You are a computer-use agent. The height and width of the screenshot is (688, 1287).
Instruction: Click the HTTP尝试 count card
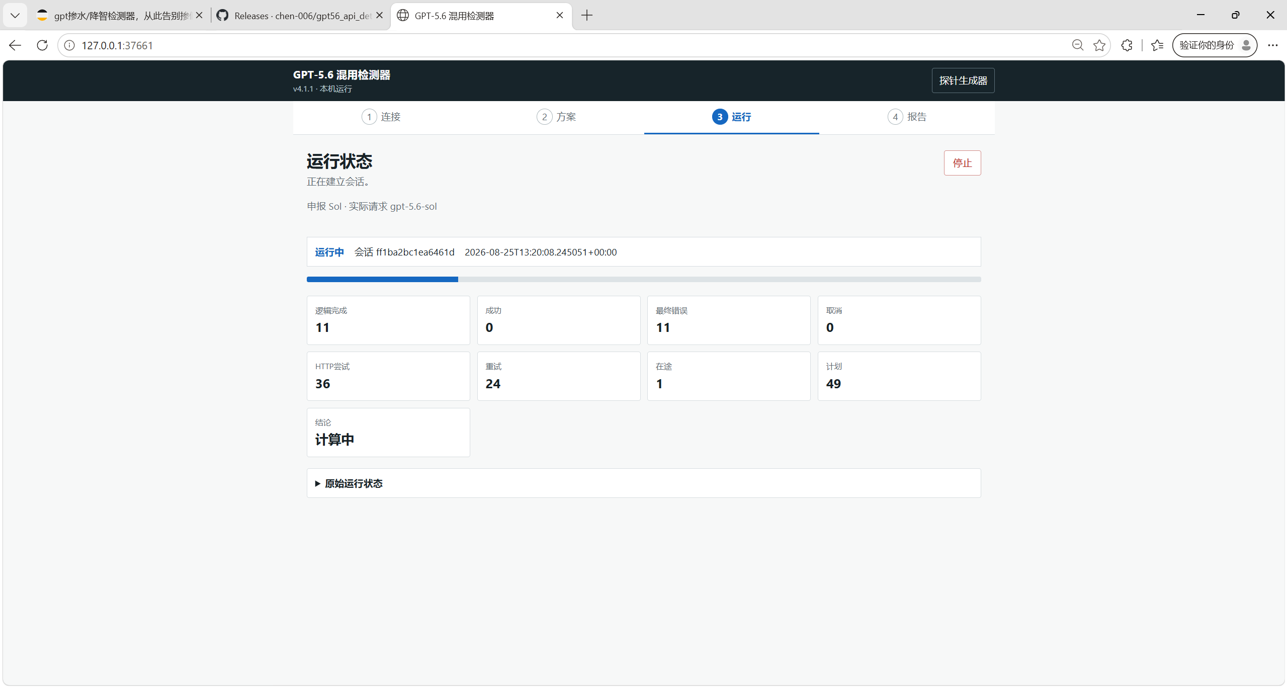click(388, 376)
